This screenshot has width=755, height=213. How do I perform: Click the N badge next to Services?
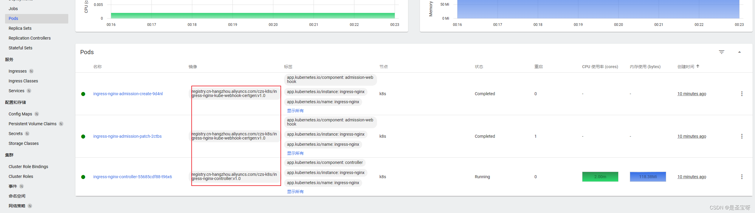pos(29,91)
